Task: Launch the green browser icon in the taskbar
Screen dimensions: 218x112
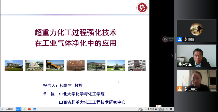Action: [24, 109]
